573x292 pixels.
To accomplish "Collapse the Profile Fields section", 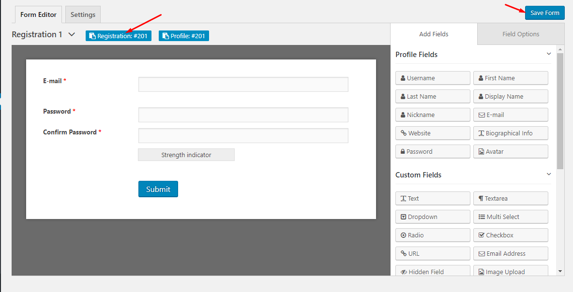I will point(549,54).
